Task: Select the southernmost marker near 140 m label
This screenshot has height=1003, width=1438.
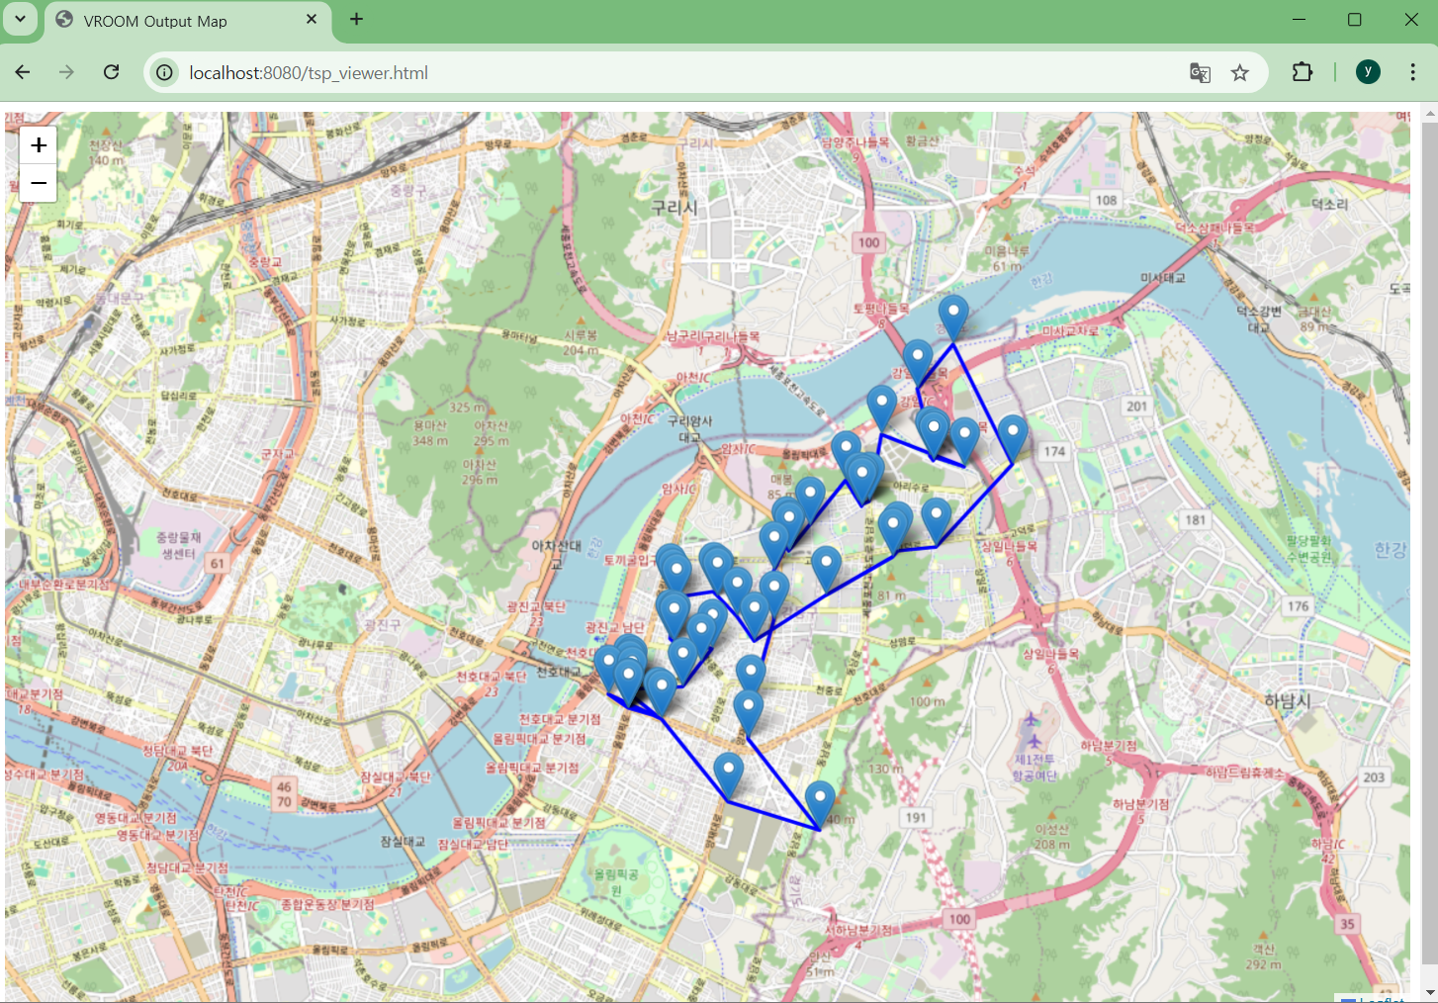Action: coord(820,804)
